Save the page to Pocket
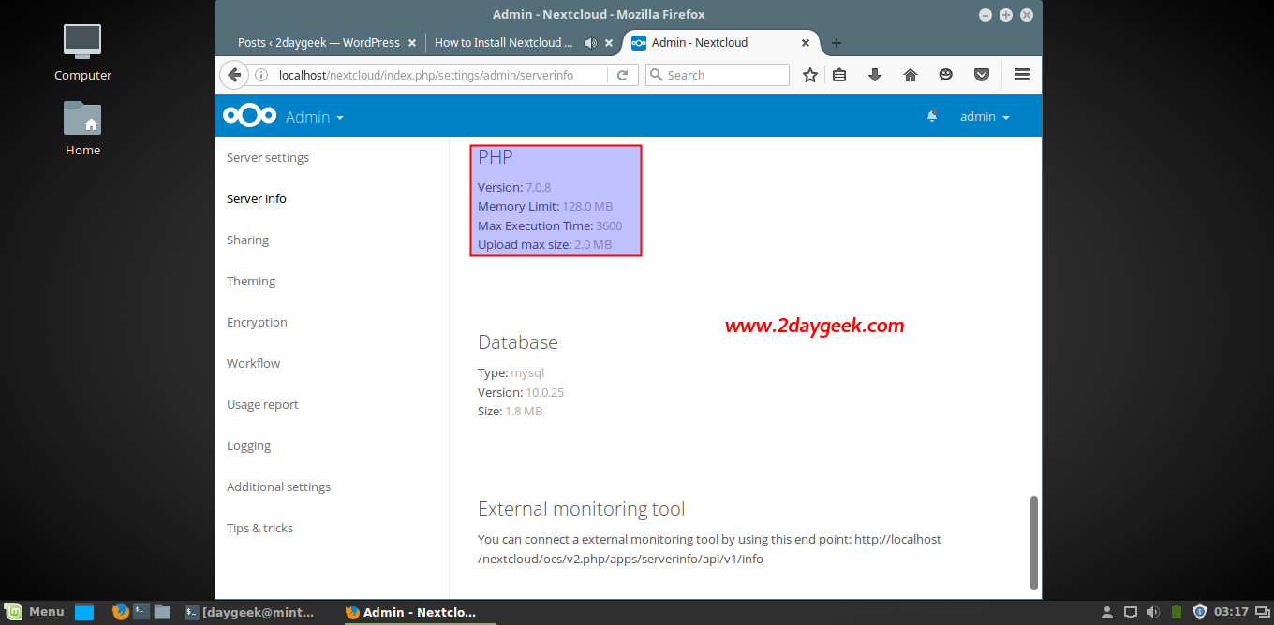This screenshot has height=625, width=1274. (982, 75)
